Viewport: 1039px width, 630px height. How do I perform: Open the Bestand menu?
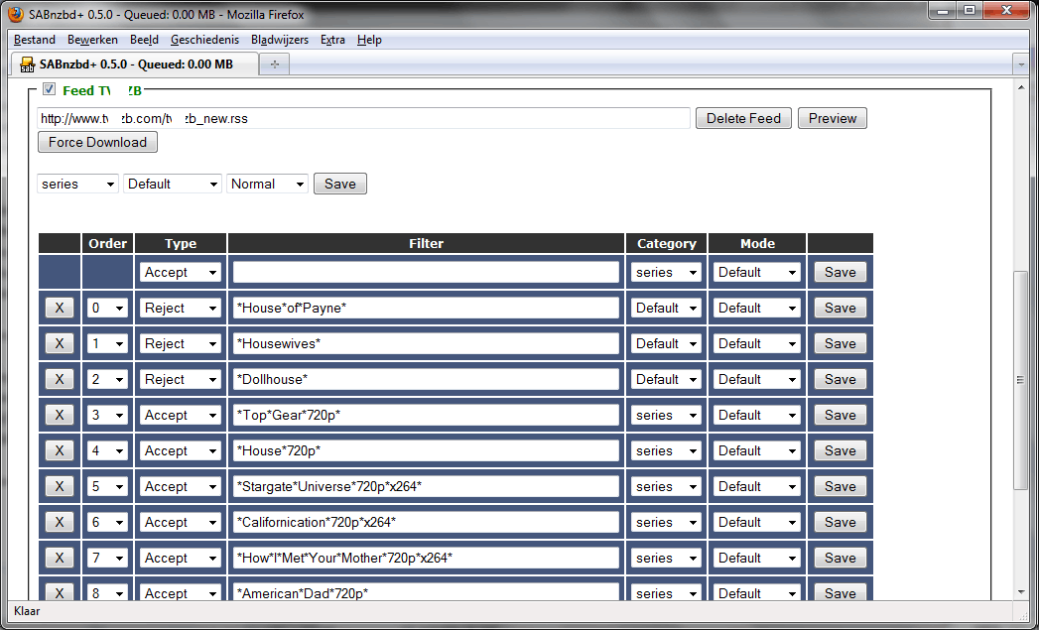pyautogui.click(x=35, y=40)
